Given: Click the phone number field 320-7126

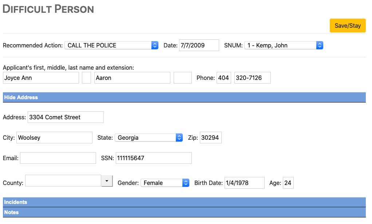Looking at the screenshot, I should (x=252, y=78).
